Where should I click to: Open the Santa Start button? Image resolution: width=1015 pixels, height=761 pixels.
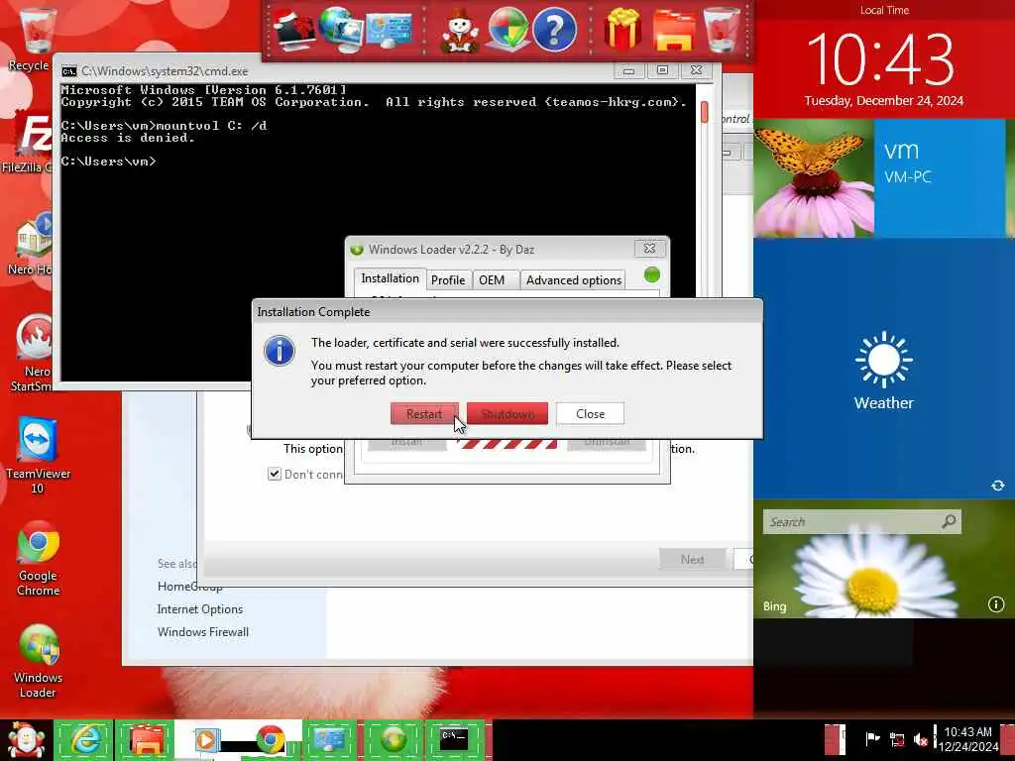26,740
